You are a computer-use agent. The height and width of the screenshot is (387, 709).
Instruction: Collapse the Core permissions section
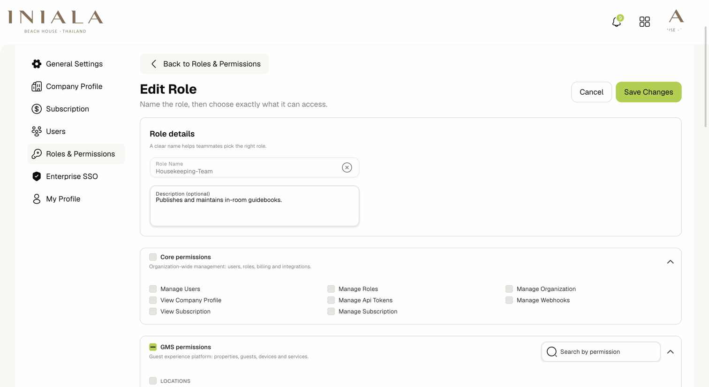pyautogui.click(x=671, y=262)
